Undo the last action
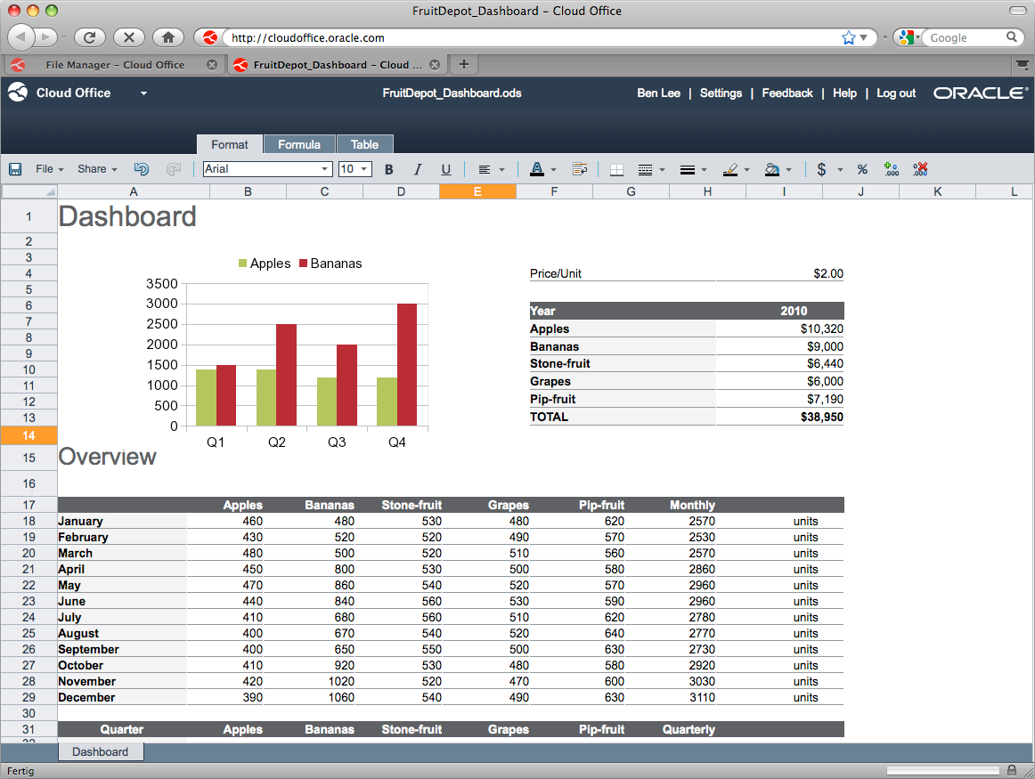 click(141, 169)
